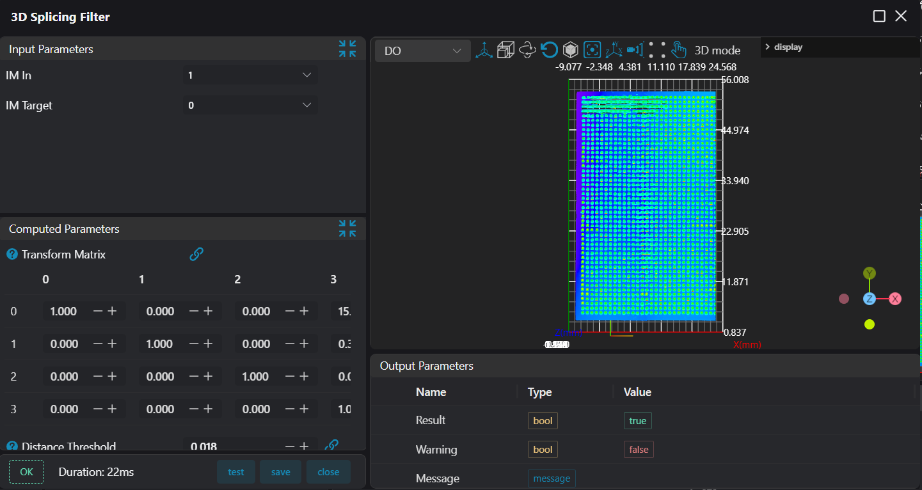Screen dimensions: 922x490
Task: Click the pointing hand interaction tool icon
Action: click(x=679, y=50)
